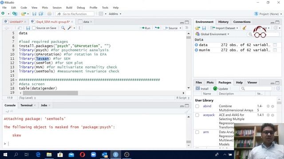Screen dimensions: 284x159
Task: Switch to the History tab
Action: tap(223, 22)
